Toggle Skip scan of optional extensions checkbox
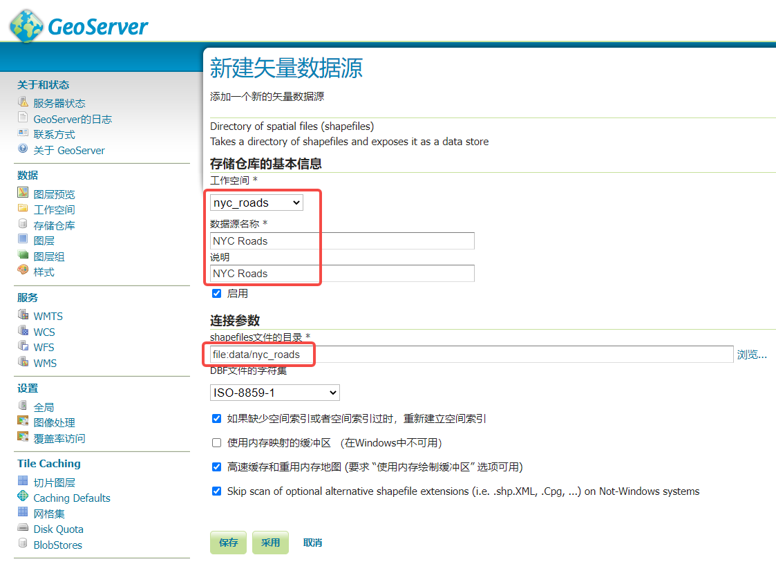 coord(217,491)
